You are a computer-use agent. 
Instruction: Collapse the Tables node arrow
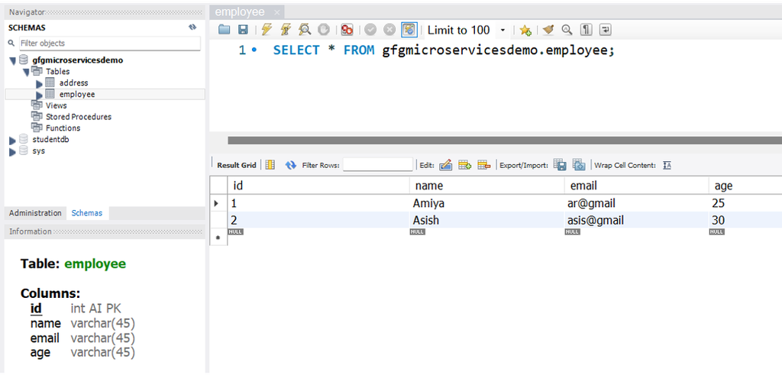(26, 73)
